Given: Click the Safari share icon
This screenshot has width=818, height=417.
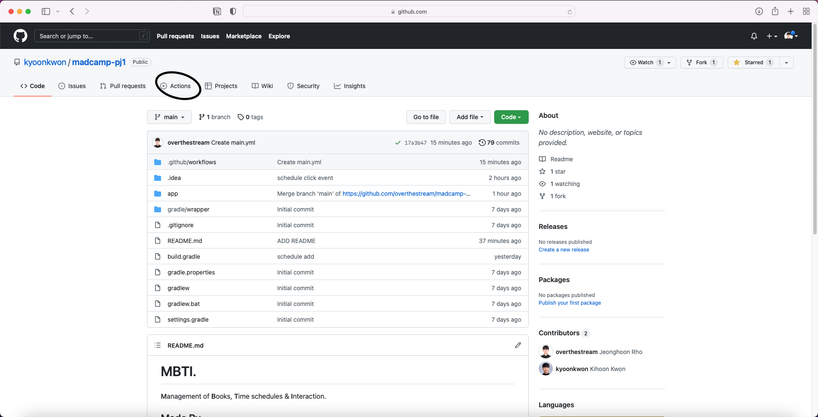Looking at the screenshot, I should click(775, 11).
